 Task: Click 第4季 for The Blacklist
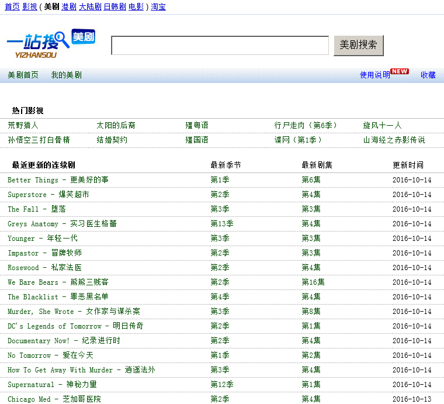(220, 297)
